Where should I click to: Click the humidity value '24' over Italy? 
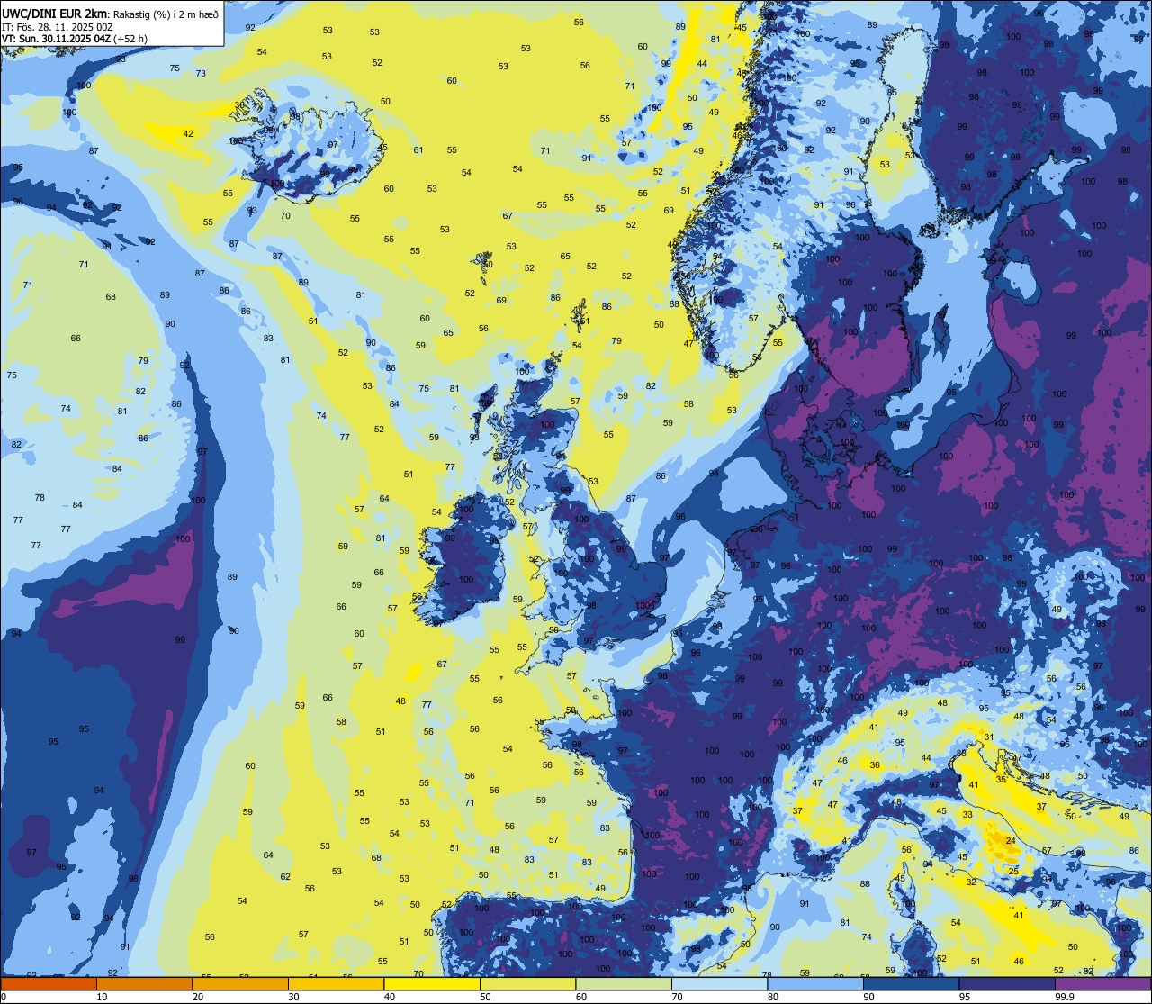pyautogui.click(x=1011, y=841)
